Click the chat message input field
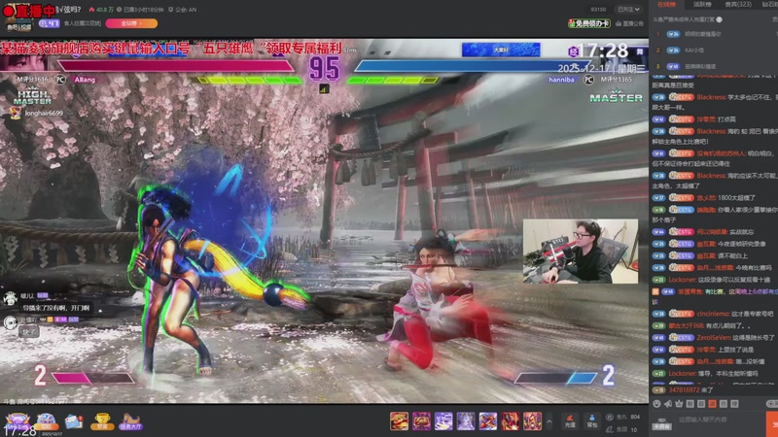The height and width of the screenshot is (437, 778). coord(720,420)
